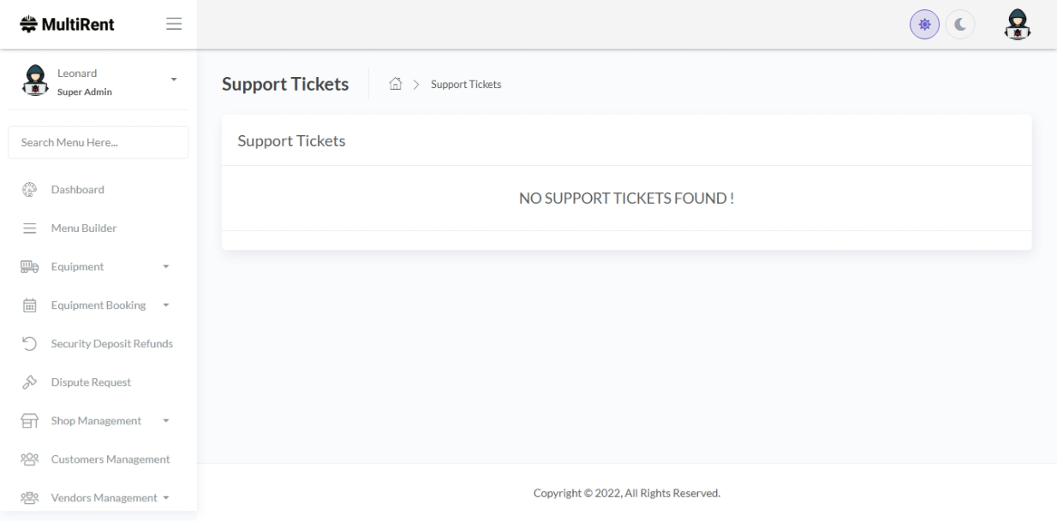Click the Shop Management store icon
This screenshot has height=521, width=1057.
28,421
